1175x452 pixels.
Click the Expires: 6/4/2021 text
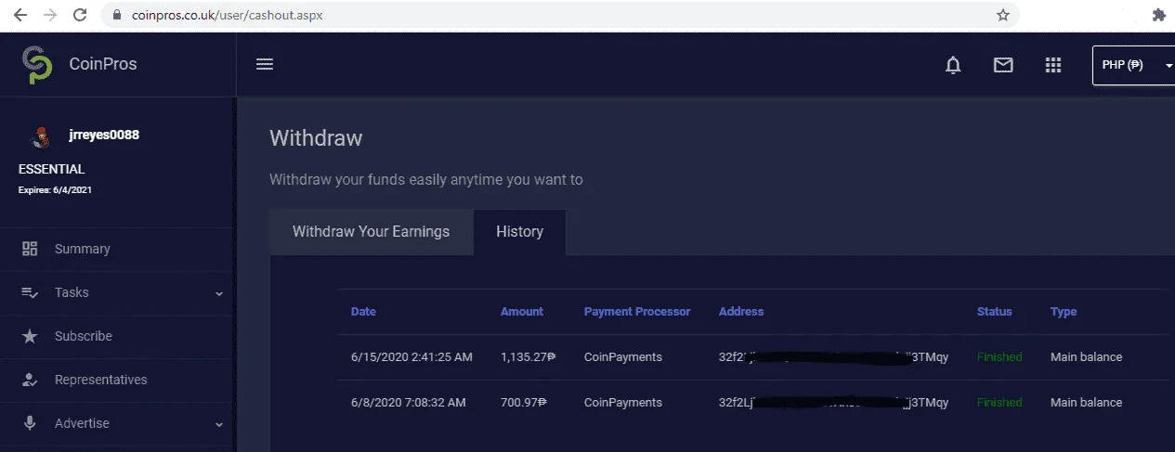coord(55,190)
